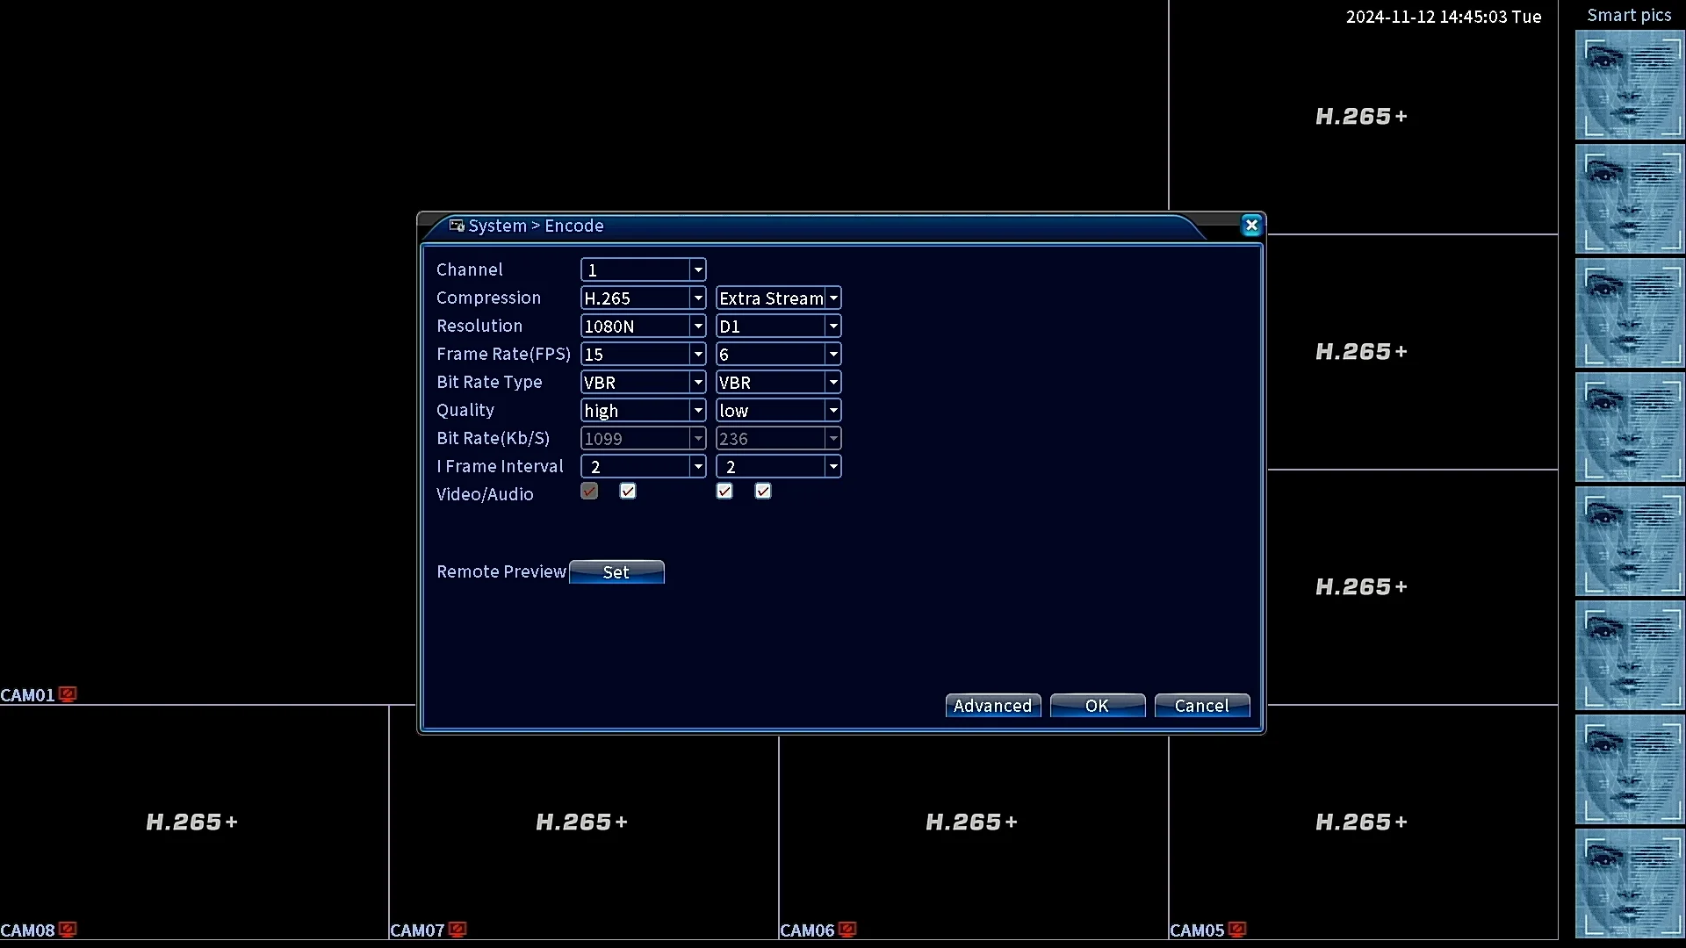1686x948 pixels.
Task: Click the System > Encode title icon
Action: pyautogui.click(x=457, y=226)
